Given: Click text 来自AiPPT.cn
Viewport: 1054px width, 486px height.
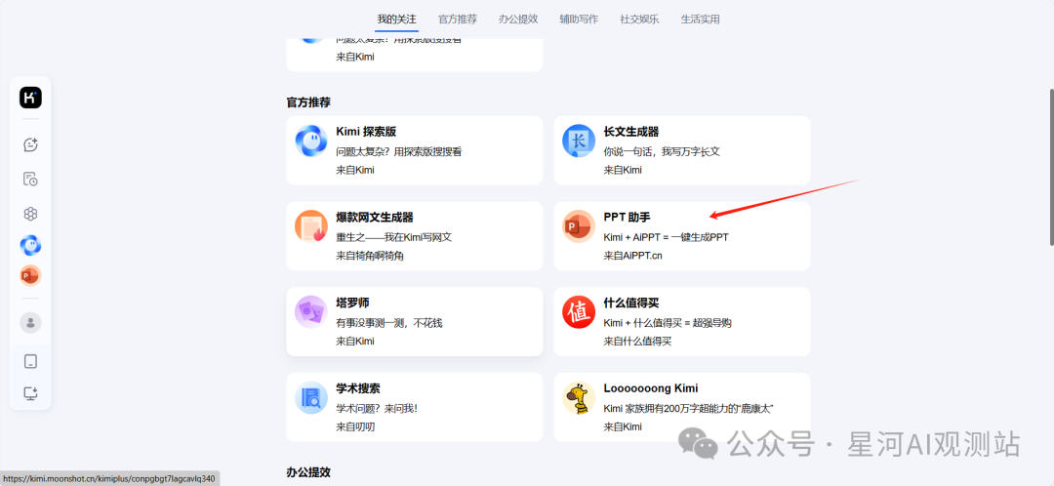Looking at the screenshot, I should coord(632,256).
